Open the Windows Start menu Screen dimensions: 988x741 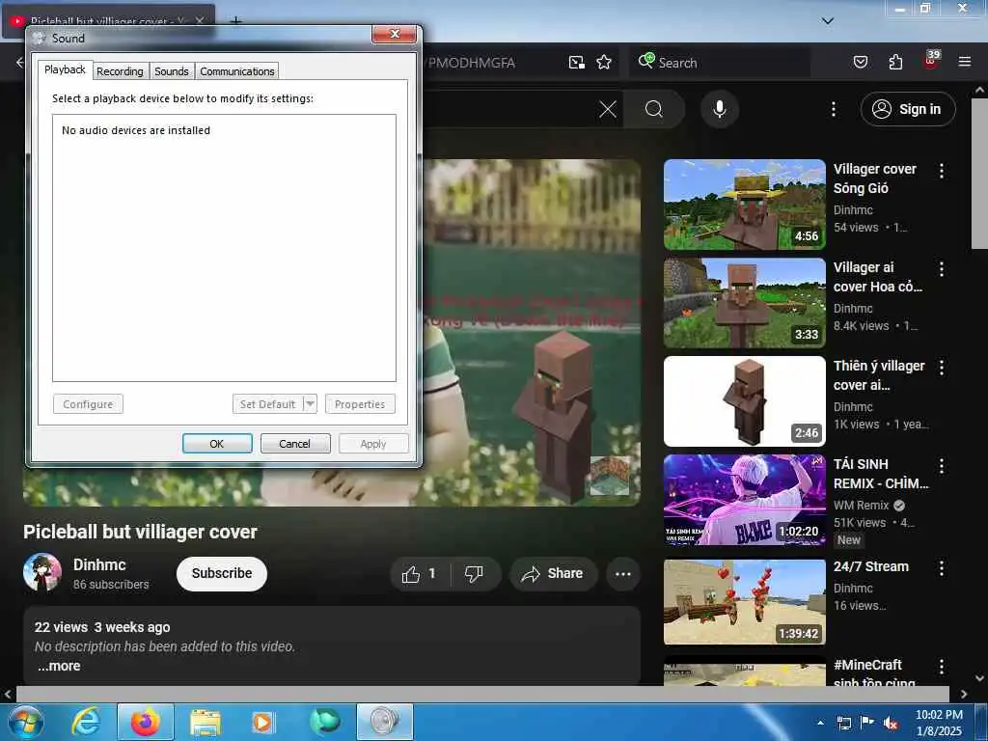coord(26,722)
